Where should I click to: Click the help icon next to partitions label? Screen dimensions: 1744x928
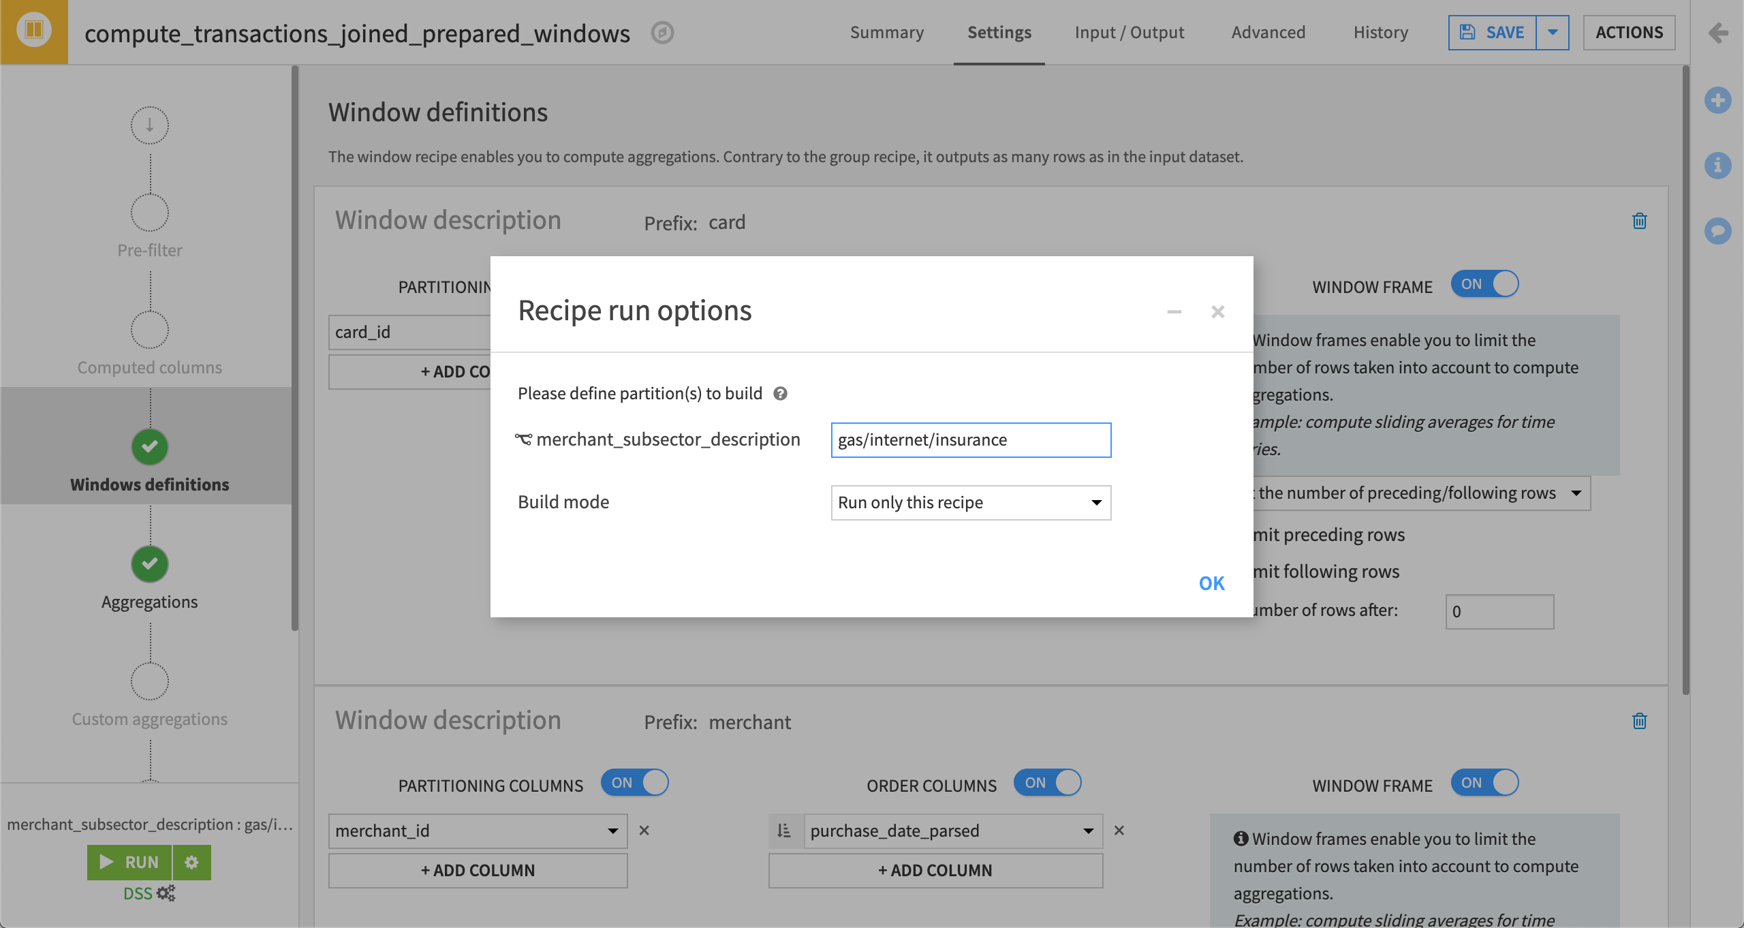point(781,394)
